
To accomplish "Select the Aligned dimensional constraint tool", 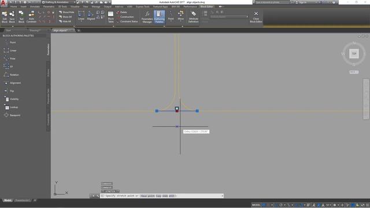I will coord(91,16).
